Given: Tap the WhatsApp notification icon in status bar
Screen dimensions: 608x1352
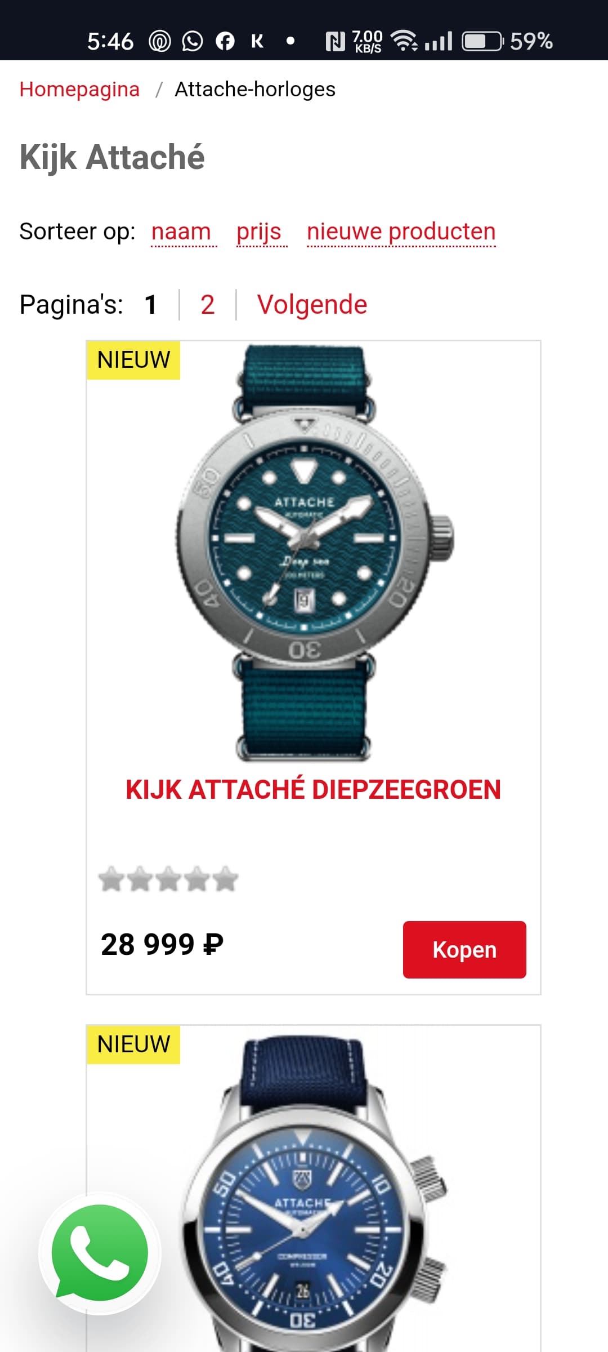Looking at the screenshot, I should coord(193,41).
